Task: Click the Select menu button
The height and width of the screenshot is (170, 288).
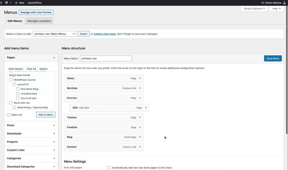Action: point(84,34)
